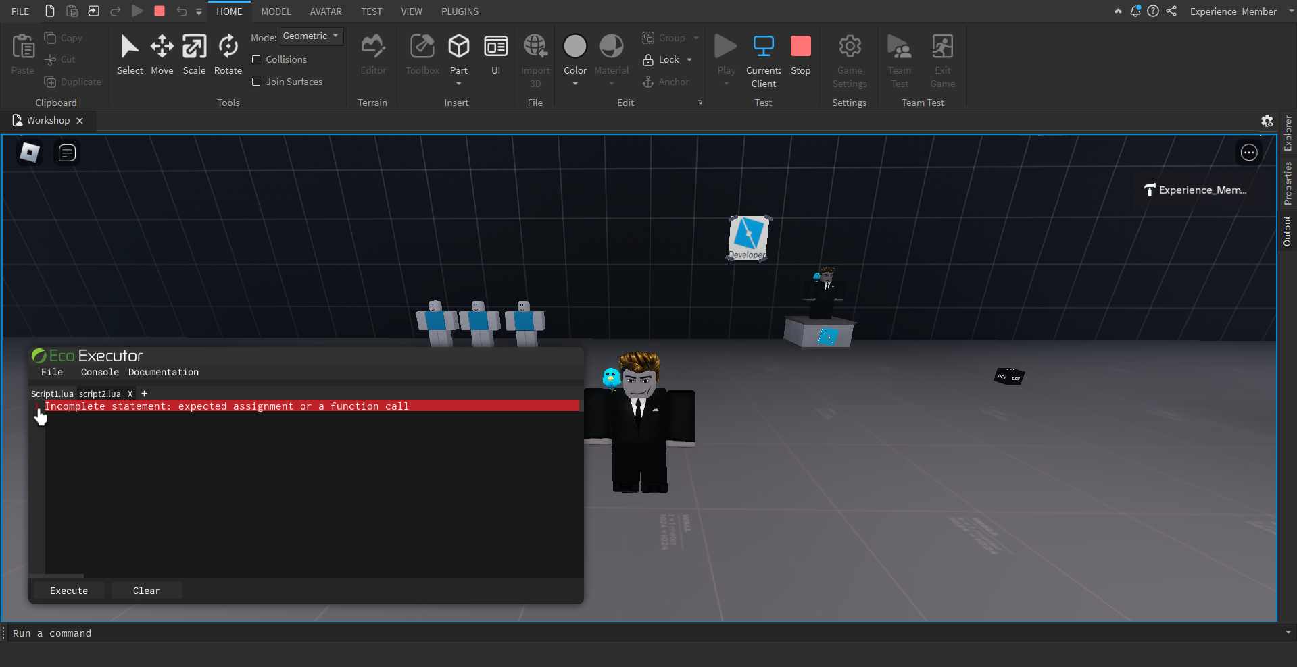
Task: Open the notifications bell
Action: [1135, 11]
